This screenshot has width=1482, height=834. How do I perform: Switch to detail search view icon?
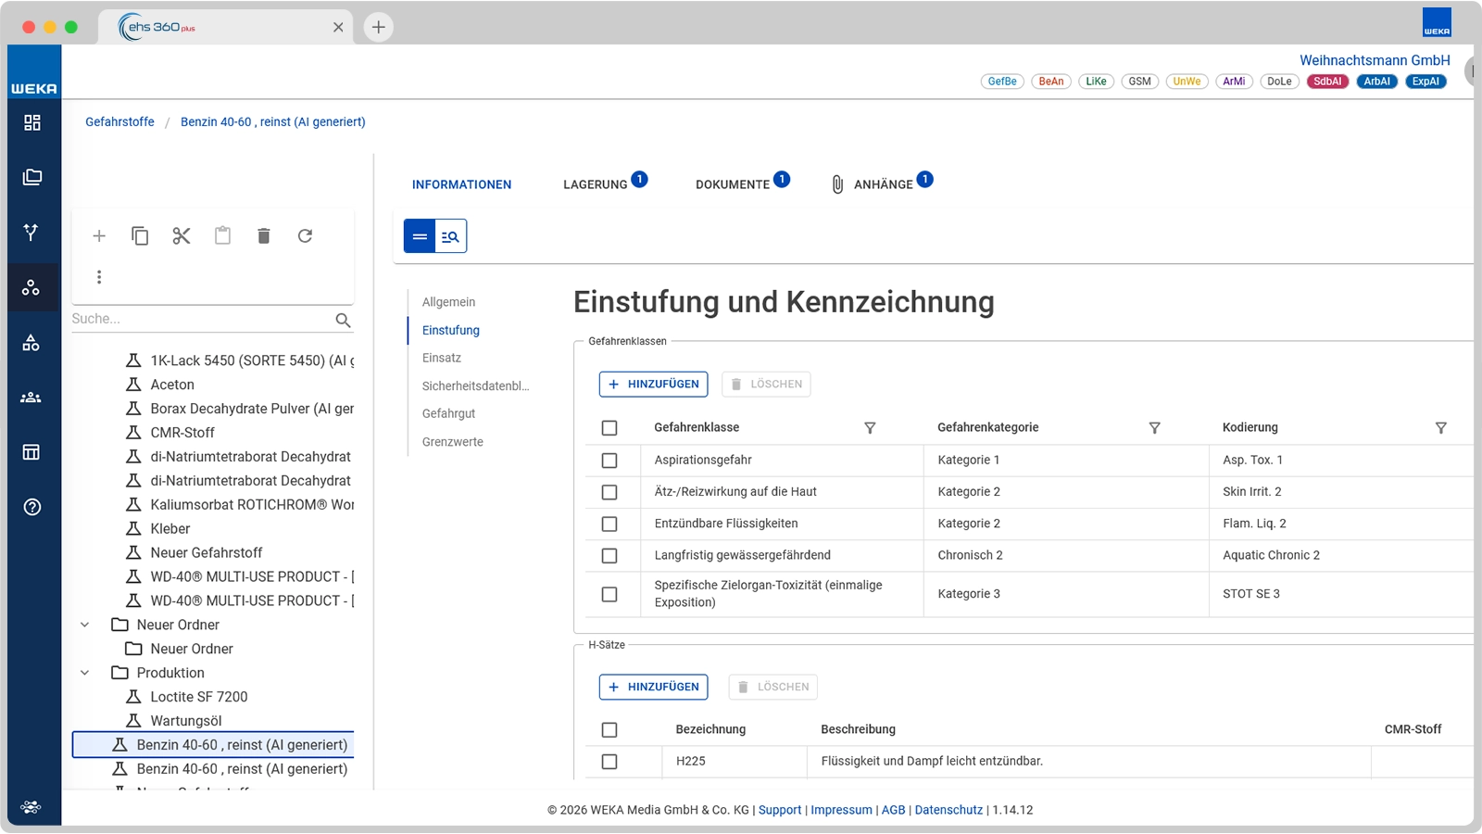[x=451, y=236]
